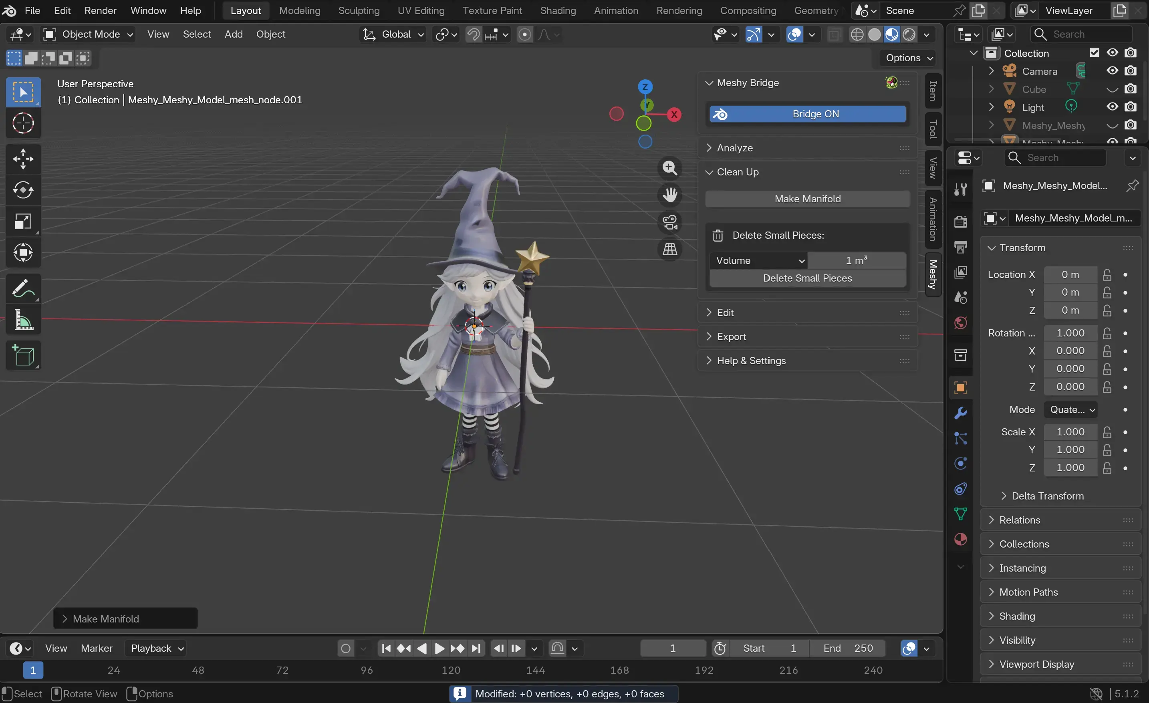Select the Cursor tool in toolbar
The height and width of the screenshot is (703, 1149).
pyautogui.click(x=23, y=123)
